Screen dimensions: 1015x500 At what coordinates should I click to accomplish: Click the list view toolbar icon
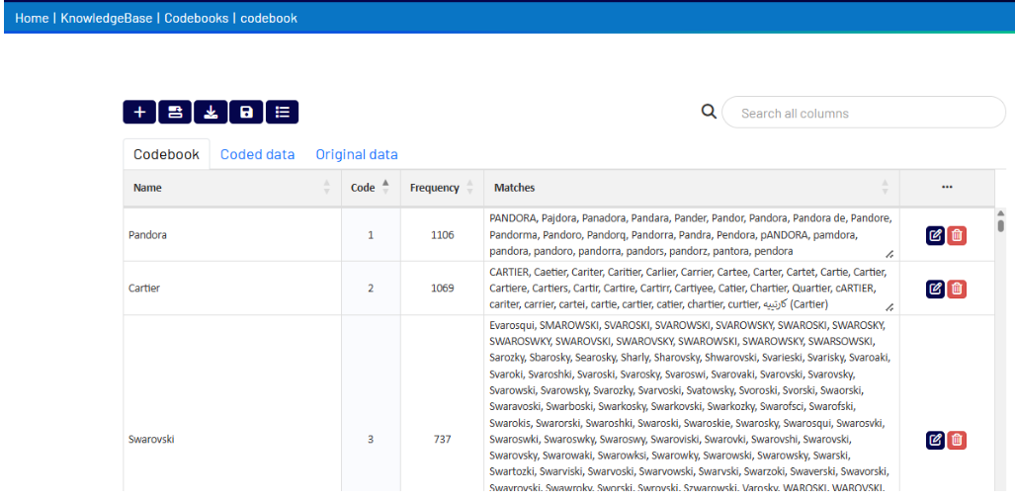coord(282,112)
